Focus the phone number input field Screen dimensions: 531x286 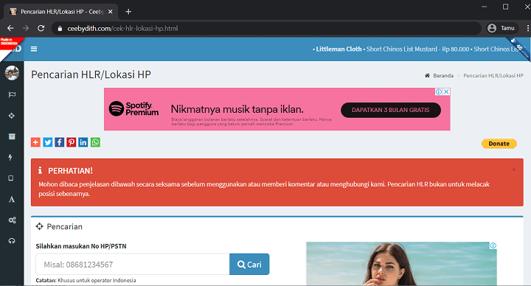133,265
